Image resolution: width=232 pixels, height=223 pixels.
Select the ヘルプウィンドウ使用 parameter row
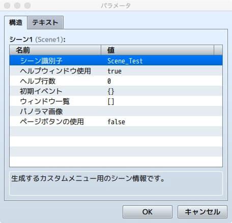116,71
